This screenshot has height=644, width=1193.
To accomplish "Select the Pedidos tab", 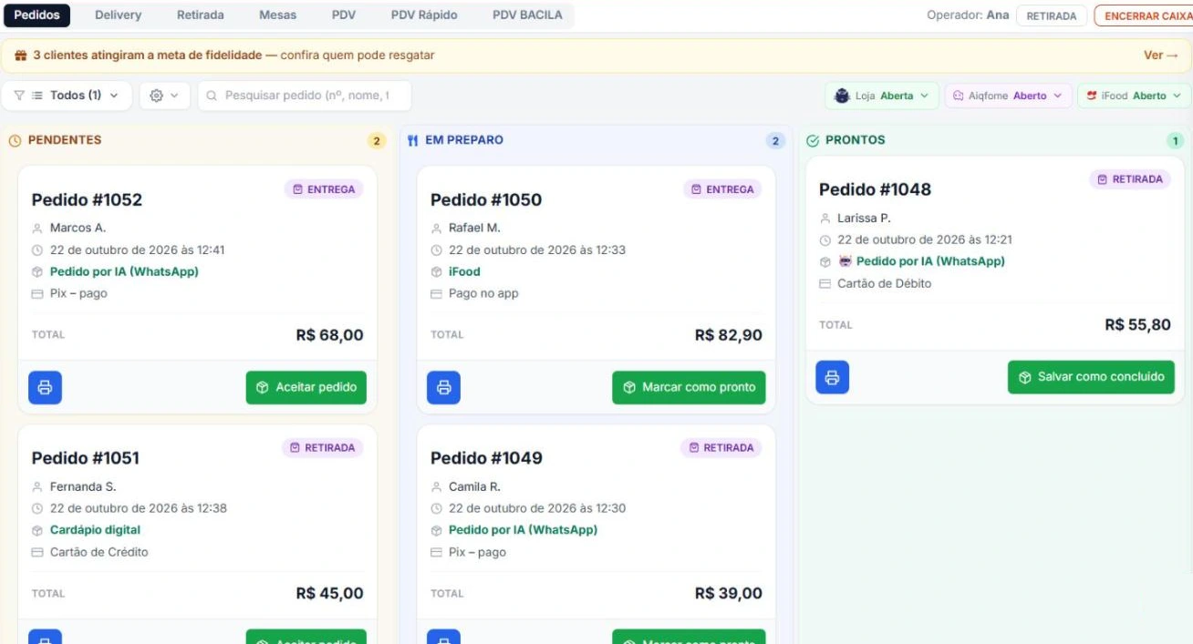I will click(37, 15).
